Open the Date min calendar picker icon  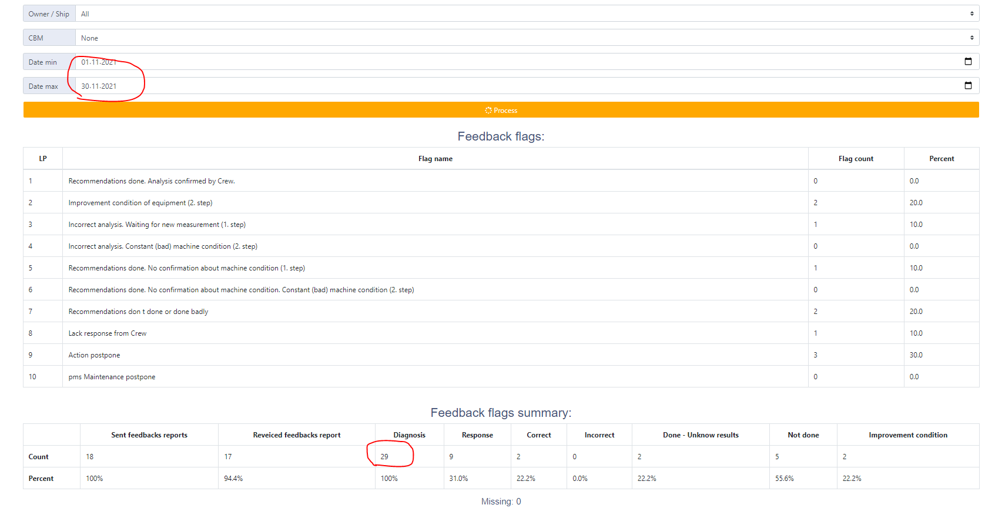(x=968, y=62)
